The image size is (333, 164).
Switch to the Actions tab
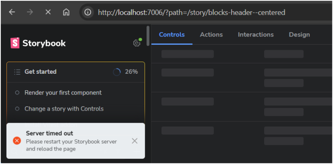coord(211,35)
